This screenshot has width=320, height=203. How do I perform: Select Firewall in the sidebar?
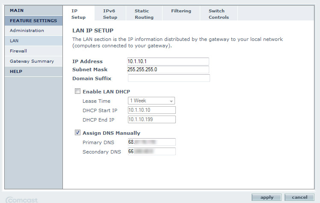[x=33, y=51]
